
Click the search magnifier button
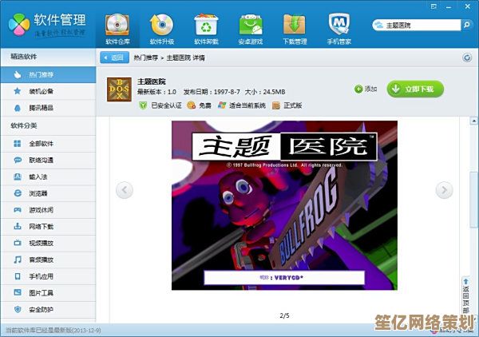pos(466,25)
